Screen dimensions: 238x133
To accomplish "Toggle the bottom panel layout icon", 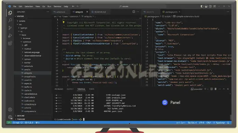I will [x=206, y=6].
